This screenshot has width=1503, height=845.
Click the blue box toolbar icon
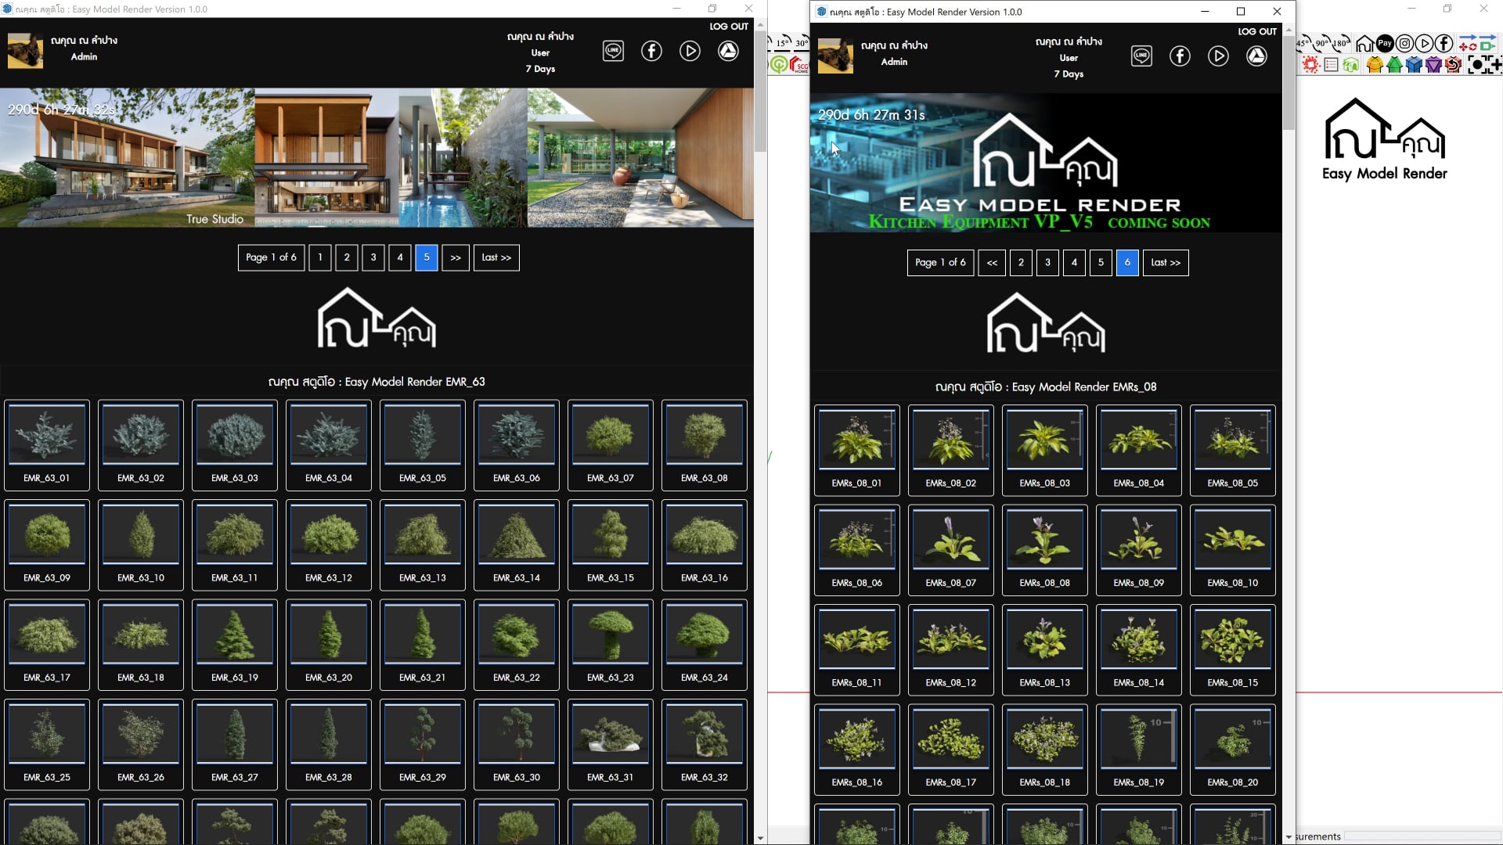(1414, 64)
